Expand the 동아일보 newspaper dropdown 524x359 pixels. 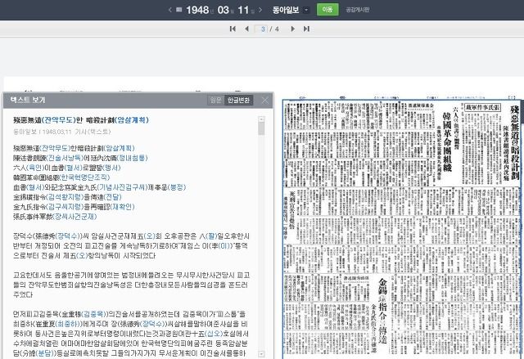[306, 10]
